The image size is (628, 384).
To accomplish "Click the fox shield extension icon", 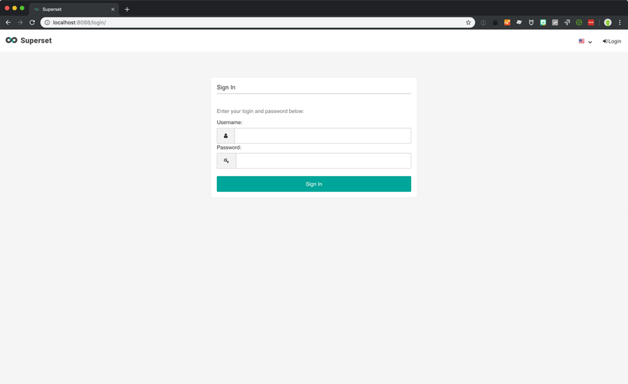I will [531, 22].
